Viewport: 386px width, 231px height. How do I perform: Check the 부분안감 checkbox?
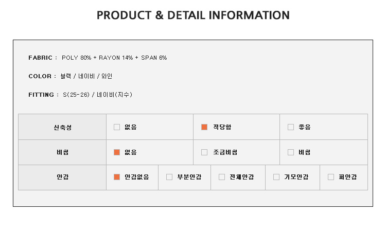(169, 177)
